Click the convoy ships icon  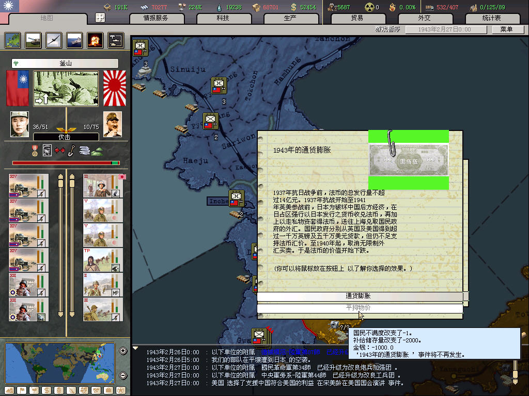coord(116,40)
